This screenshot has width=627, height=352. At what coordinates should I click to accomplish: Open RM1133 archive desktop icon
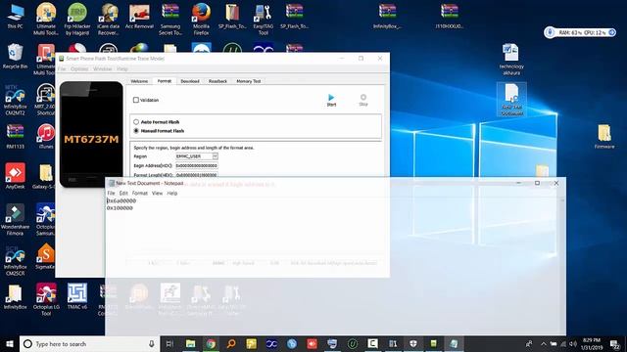[x=16, y=137]
